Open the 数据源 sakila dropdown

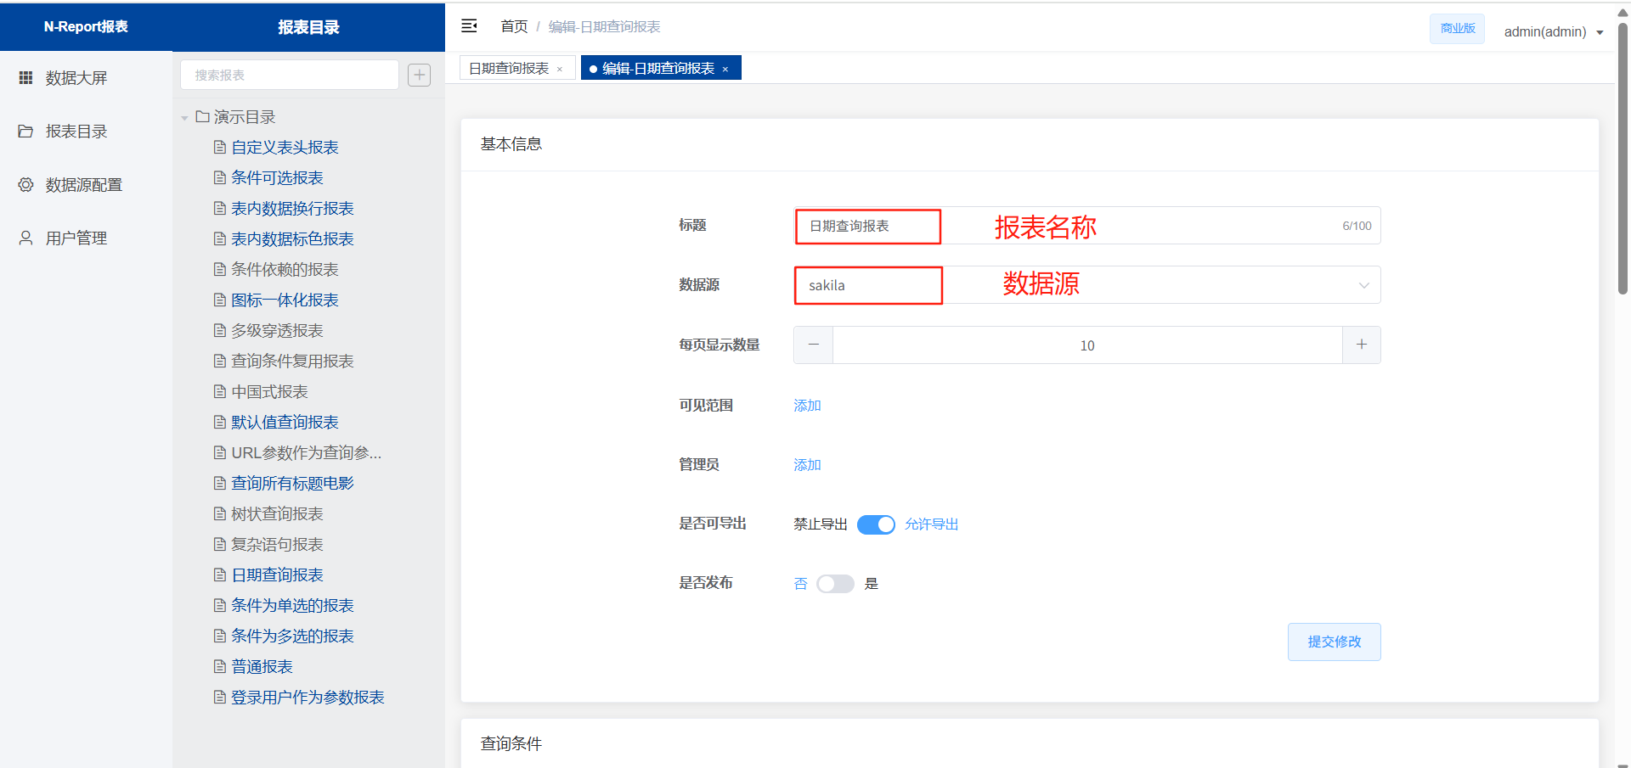click(x=1086, y=285)
